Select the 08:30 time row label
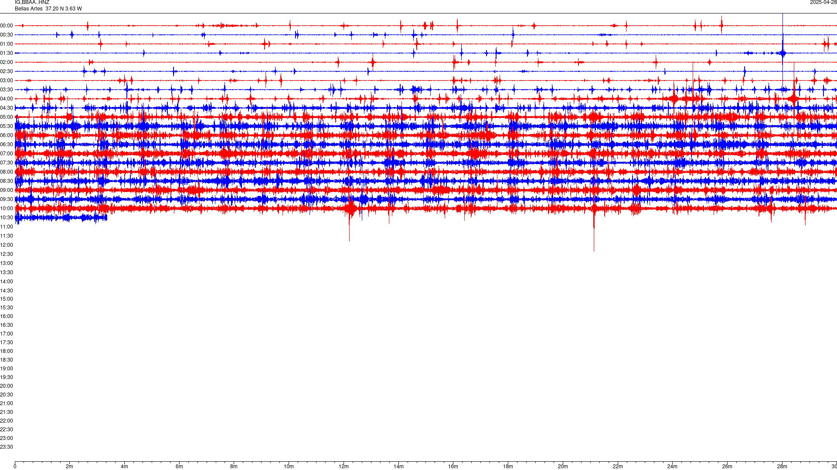 [x=7, y=181]
